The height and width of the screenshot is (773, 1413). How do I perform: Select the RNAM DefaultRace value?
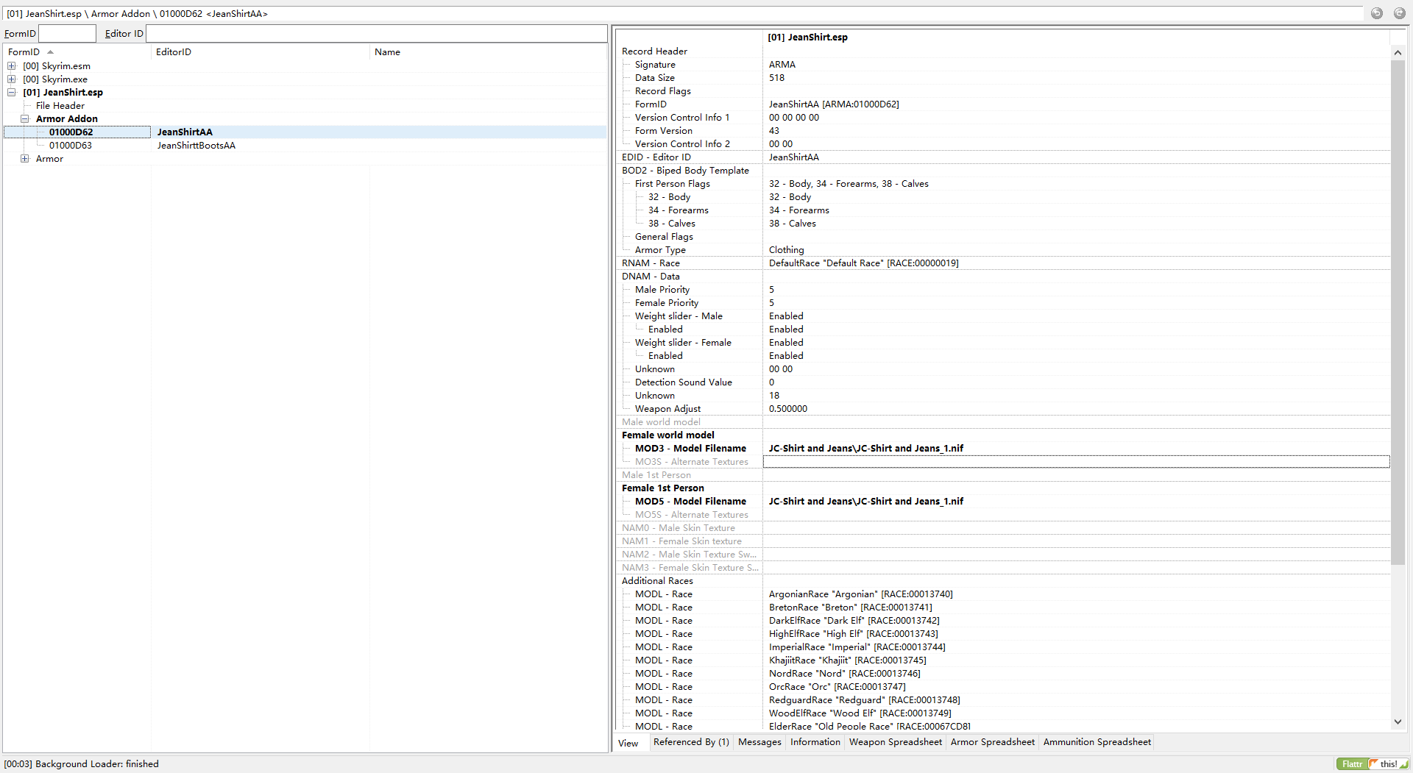[864, 263]
